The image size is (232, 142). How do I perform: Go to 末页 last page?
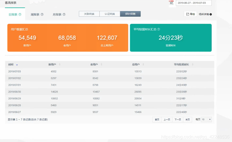188,120
